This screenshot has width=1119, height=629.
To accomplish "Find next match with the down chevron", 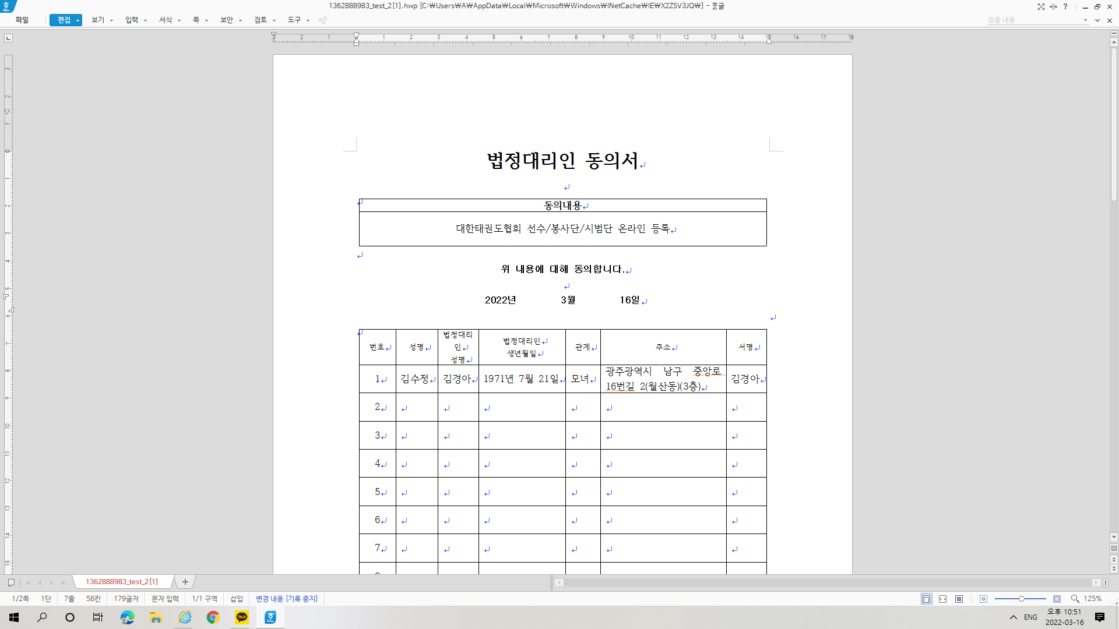I will pyautogui.click(x=1097, y=20).
